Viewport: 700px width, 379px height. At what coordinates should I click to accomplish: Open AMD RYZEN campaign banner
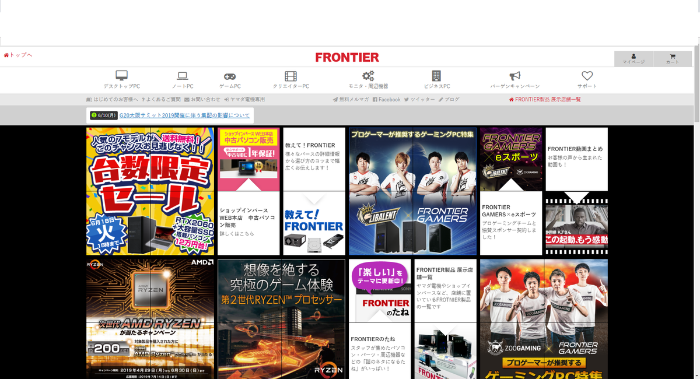tap(150, 319)
